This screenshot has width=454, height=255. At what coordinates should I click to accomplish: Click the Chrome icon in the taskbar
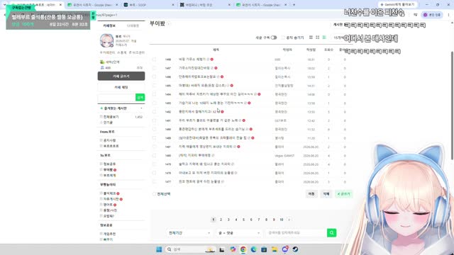pyautogui.click(x=243, y=249)
